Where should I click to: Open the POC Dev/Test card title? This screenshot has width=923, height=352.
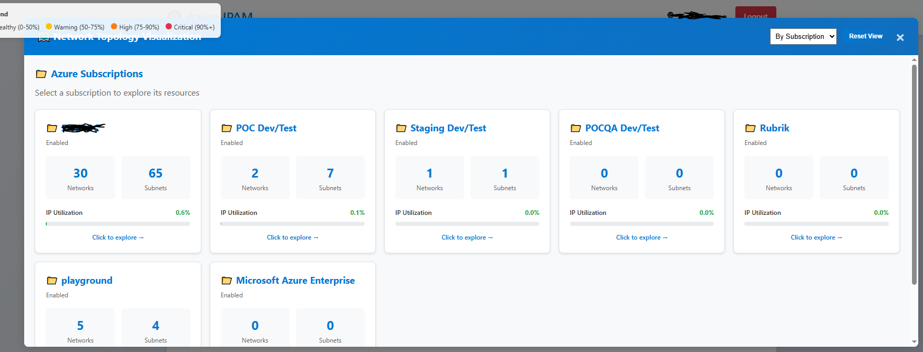tap(266, 128)
